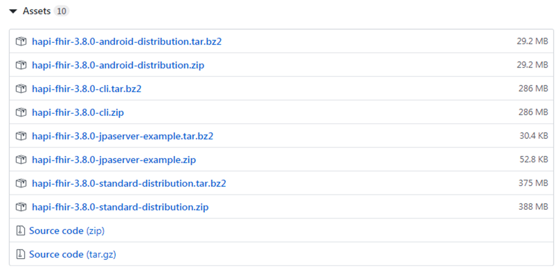The height and width of the screenshot is (268, 558).
Task: Click file icon beside Source code (tar.gz)
Action: tap(21, 254)
